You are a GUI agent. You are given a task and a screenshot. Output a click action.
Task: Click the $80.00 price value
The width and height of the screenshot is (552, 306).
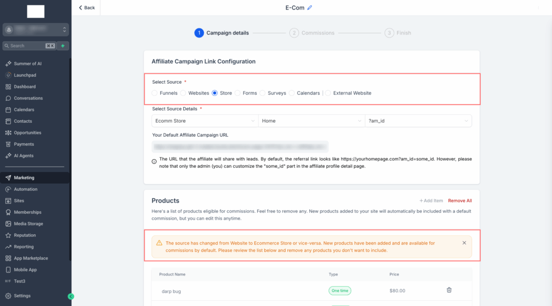coord(397,291)
